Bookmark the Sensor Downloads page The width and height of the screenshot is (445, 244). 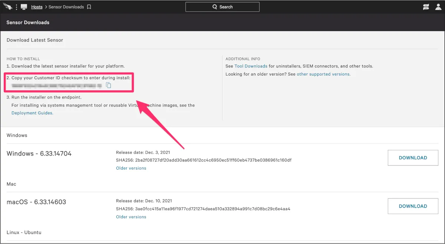pos(89,7)
